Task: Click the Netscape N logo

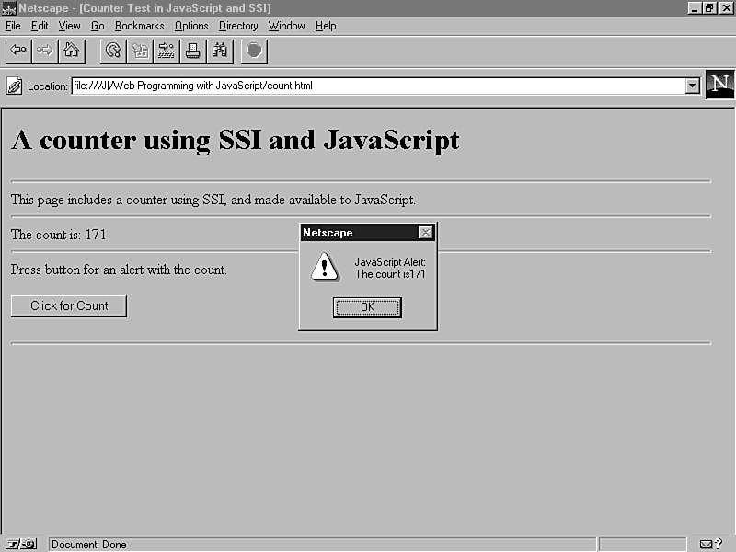Action: [x=719, y=84]
